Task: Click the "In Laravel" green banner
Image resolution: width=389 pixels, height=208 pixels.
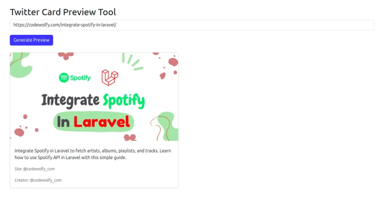Action: pyautogui.click(x=93, y=122)
